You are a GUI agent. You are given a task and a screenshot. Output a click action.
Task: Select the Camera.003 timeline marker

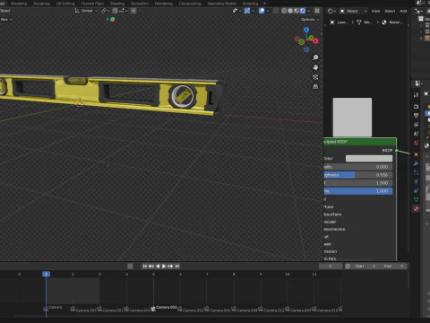tap(165, 308)
